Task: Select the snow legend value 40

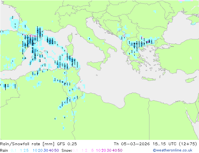Action: point(115,151)
